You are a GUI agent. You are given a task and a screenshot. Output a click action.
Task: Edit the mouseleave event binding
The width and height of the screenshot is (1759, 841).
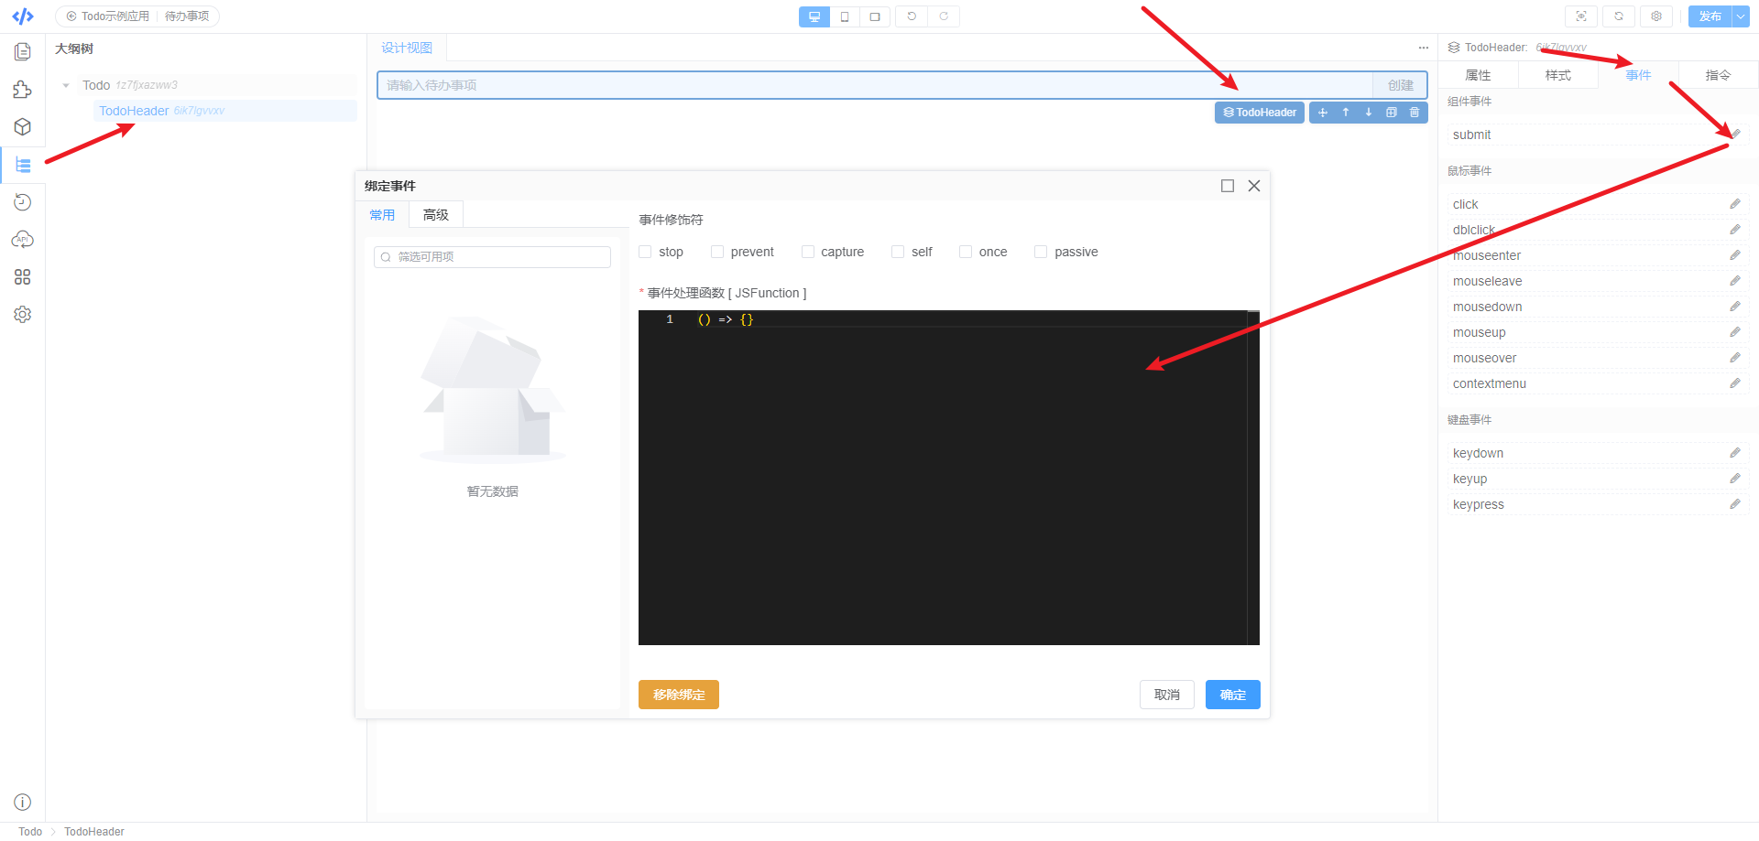pos(1735,281)
